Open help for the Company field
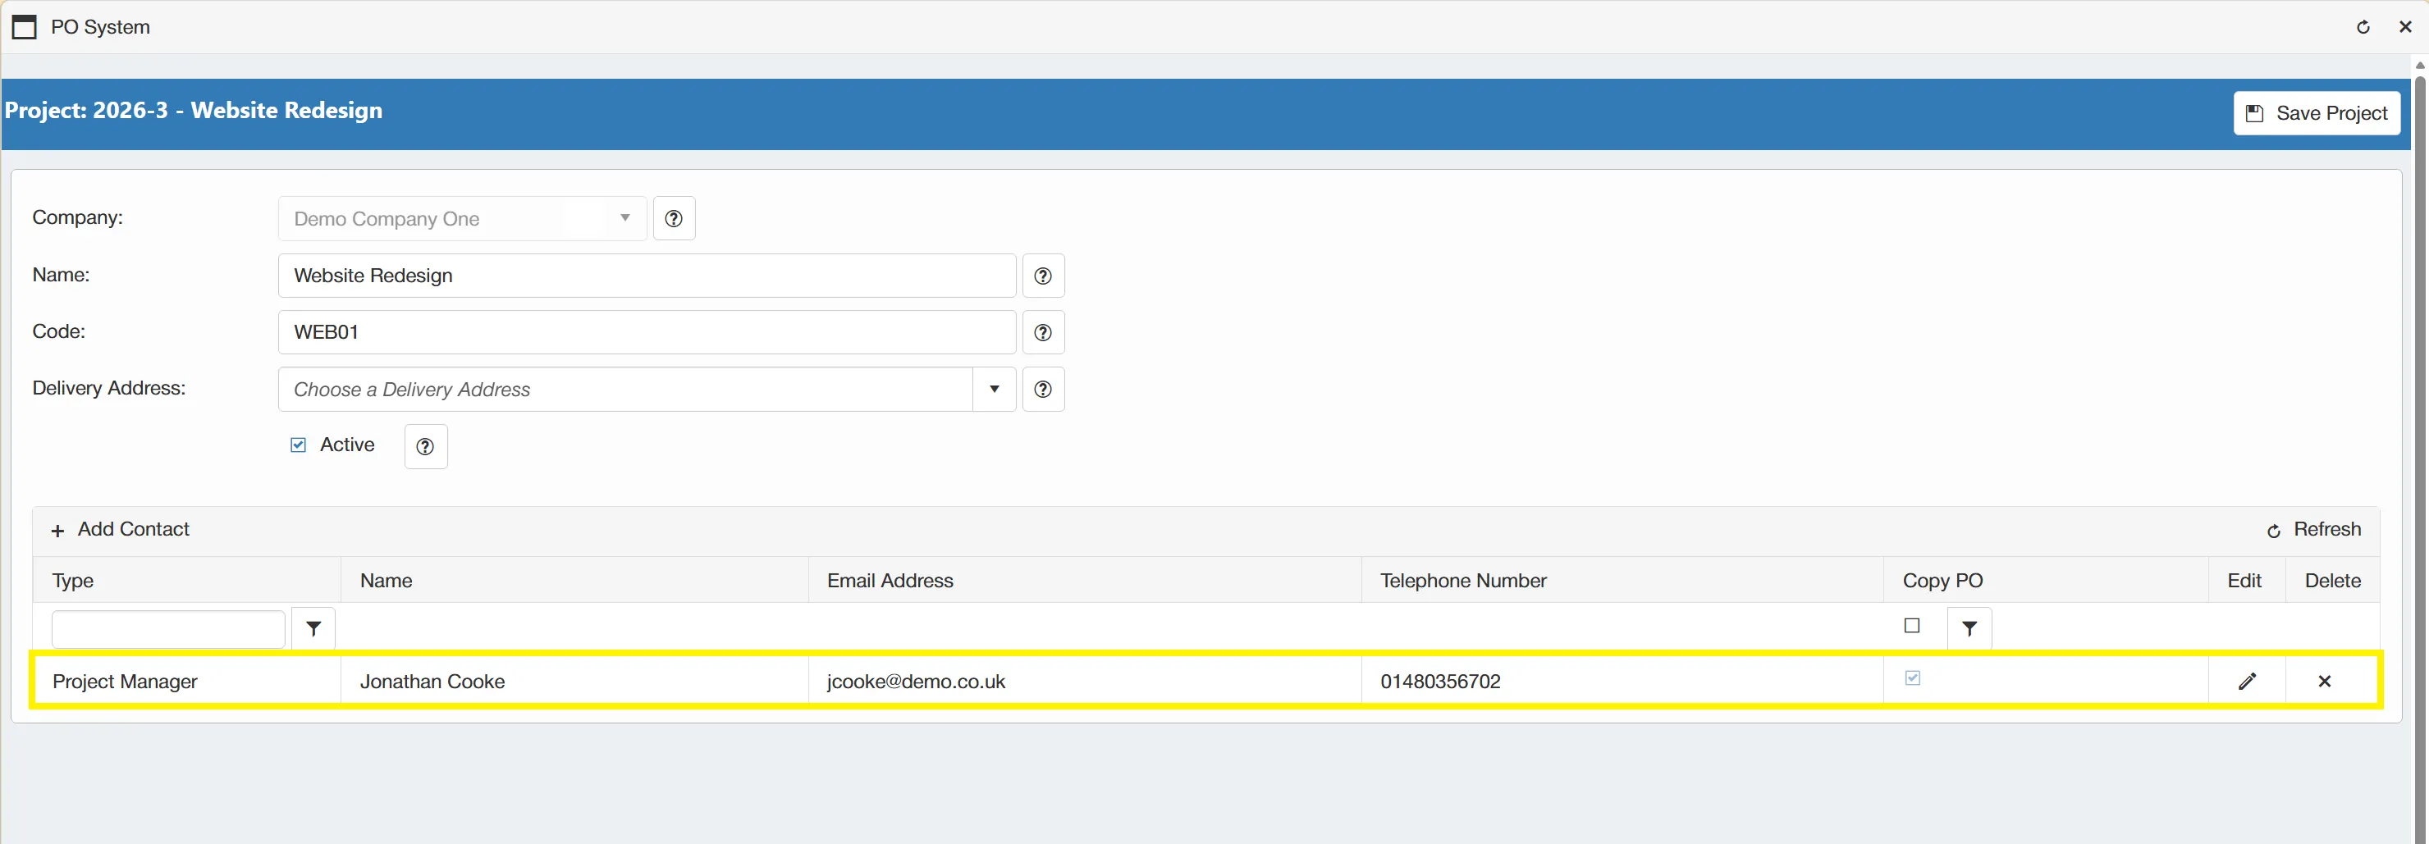2429x844 pixels. click(x=673, y=218)
